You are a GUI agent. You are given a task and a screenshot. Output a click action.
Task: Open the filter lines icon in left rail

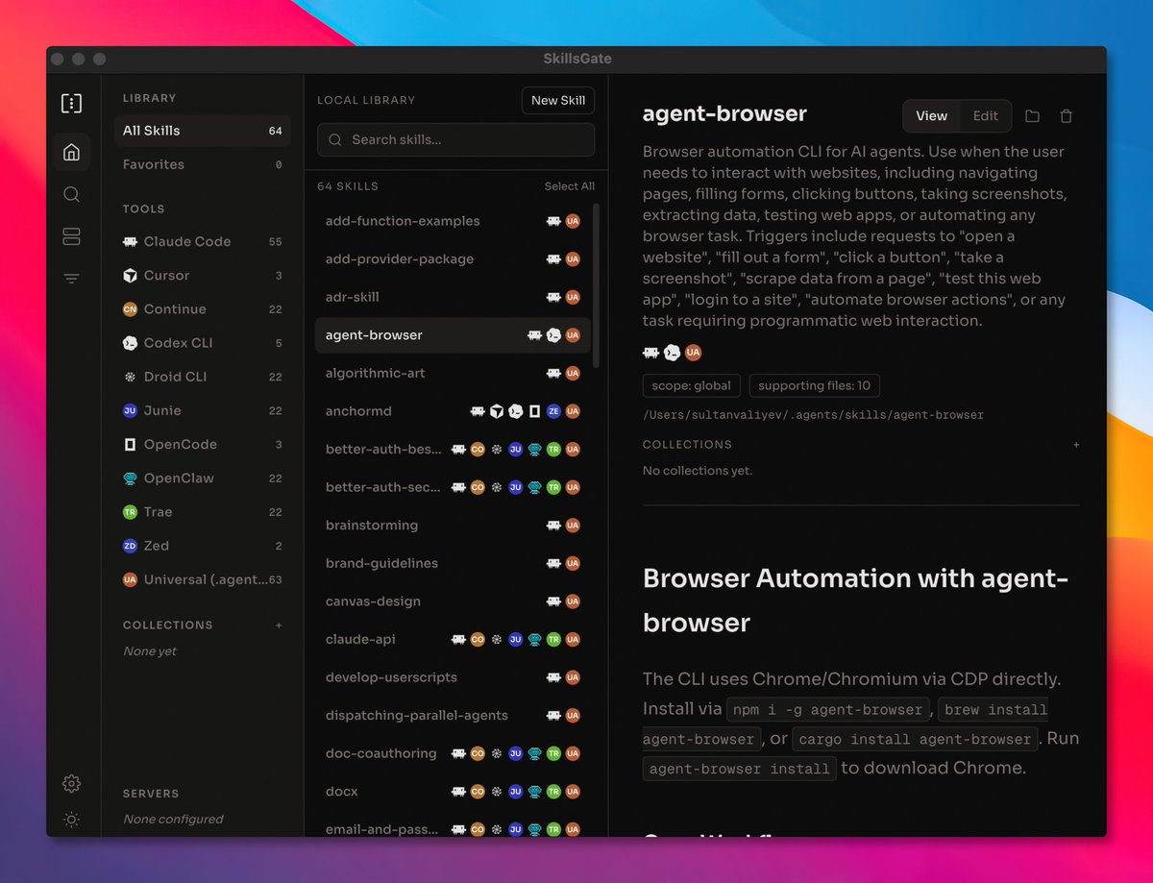coord(71,279)
